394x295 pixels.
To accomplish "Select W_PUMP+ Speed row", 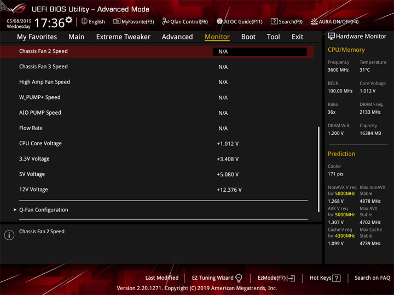I will (x=157, y=97).
